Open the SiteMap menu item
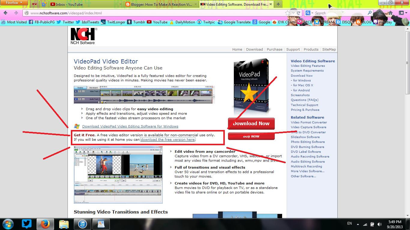 coord(329,49)
